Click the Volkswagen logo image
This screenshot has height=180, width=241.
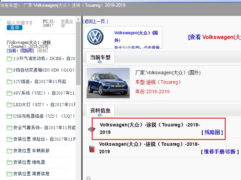point(95,37)
